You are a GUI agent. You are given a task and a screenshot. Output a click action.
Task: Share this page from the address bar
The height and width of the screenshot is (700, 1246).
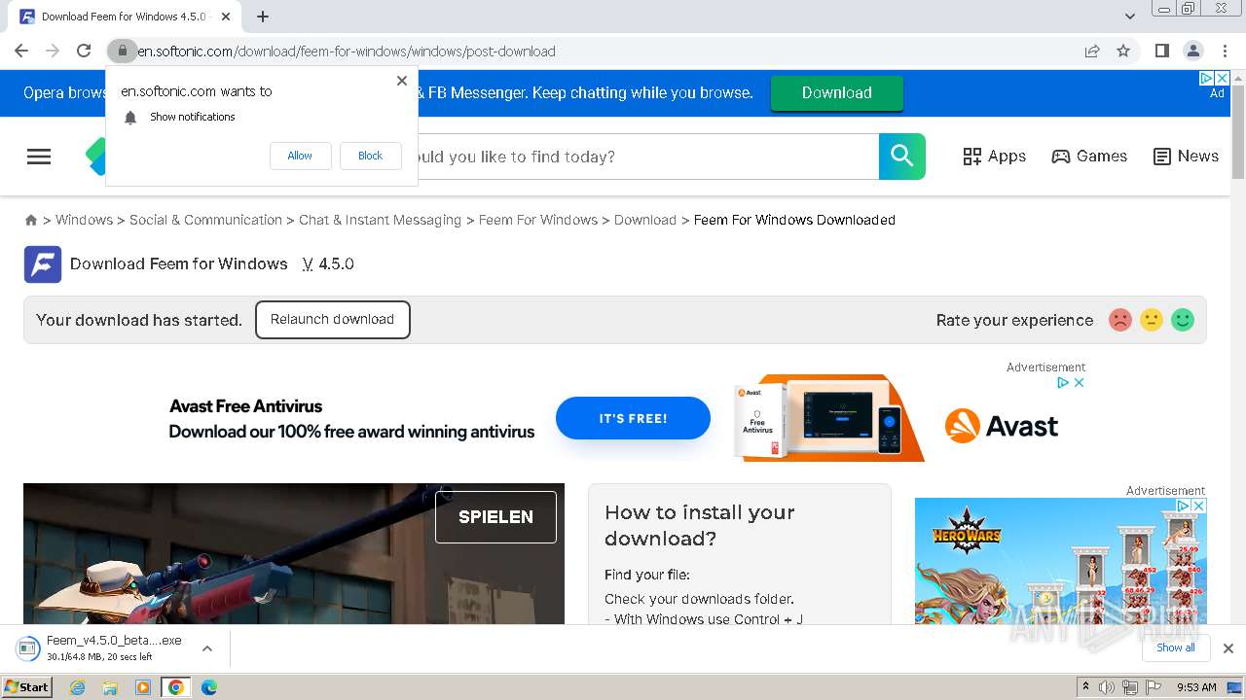point(1092,51)
